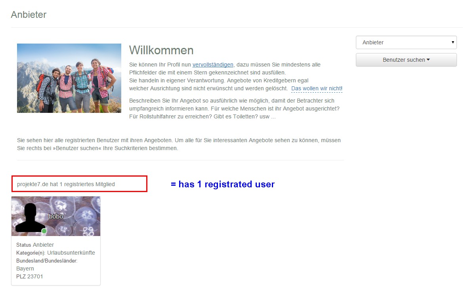Click the Status Anbieter line
The height and width of the screenshot is (297, 470).
[x=35, y=245]
